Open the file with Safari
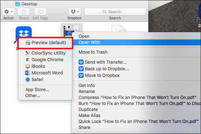201x134 pixels. [x=38, y=79]
